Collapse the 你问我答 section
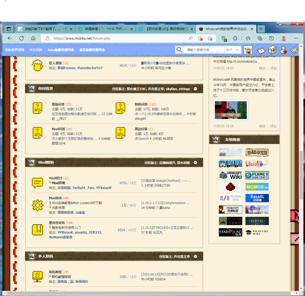 pos(195,89)
